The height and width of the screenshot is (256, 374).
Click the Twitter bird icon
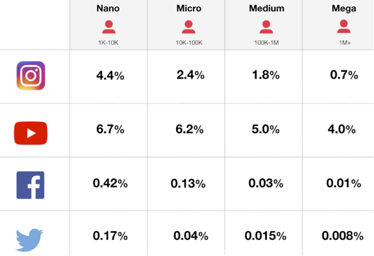(x=30, y=239)
